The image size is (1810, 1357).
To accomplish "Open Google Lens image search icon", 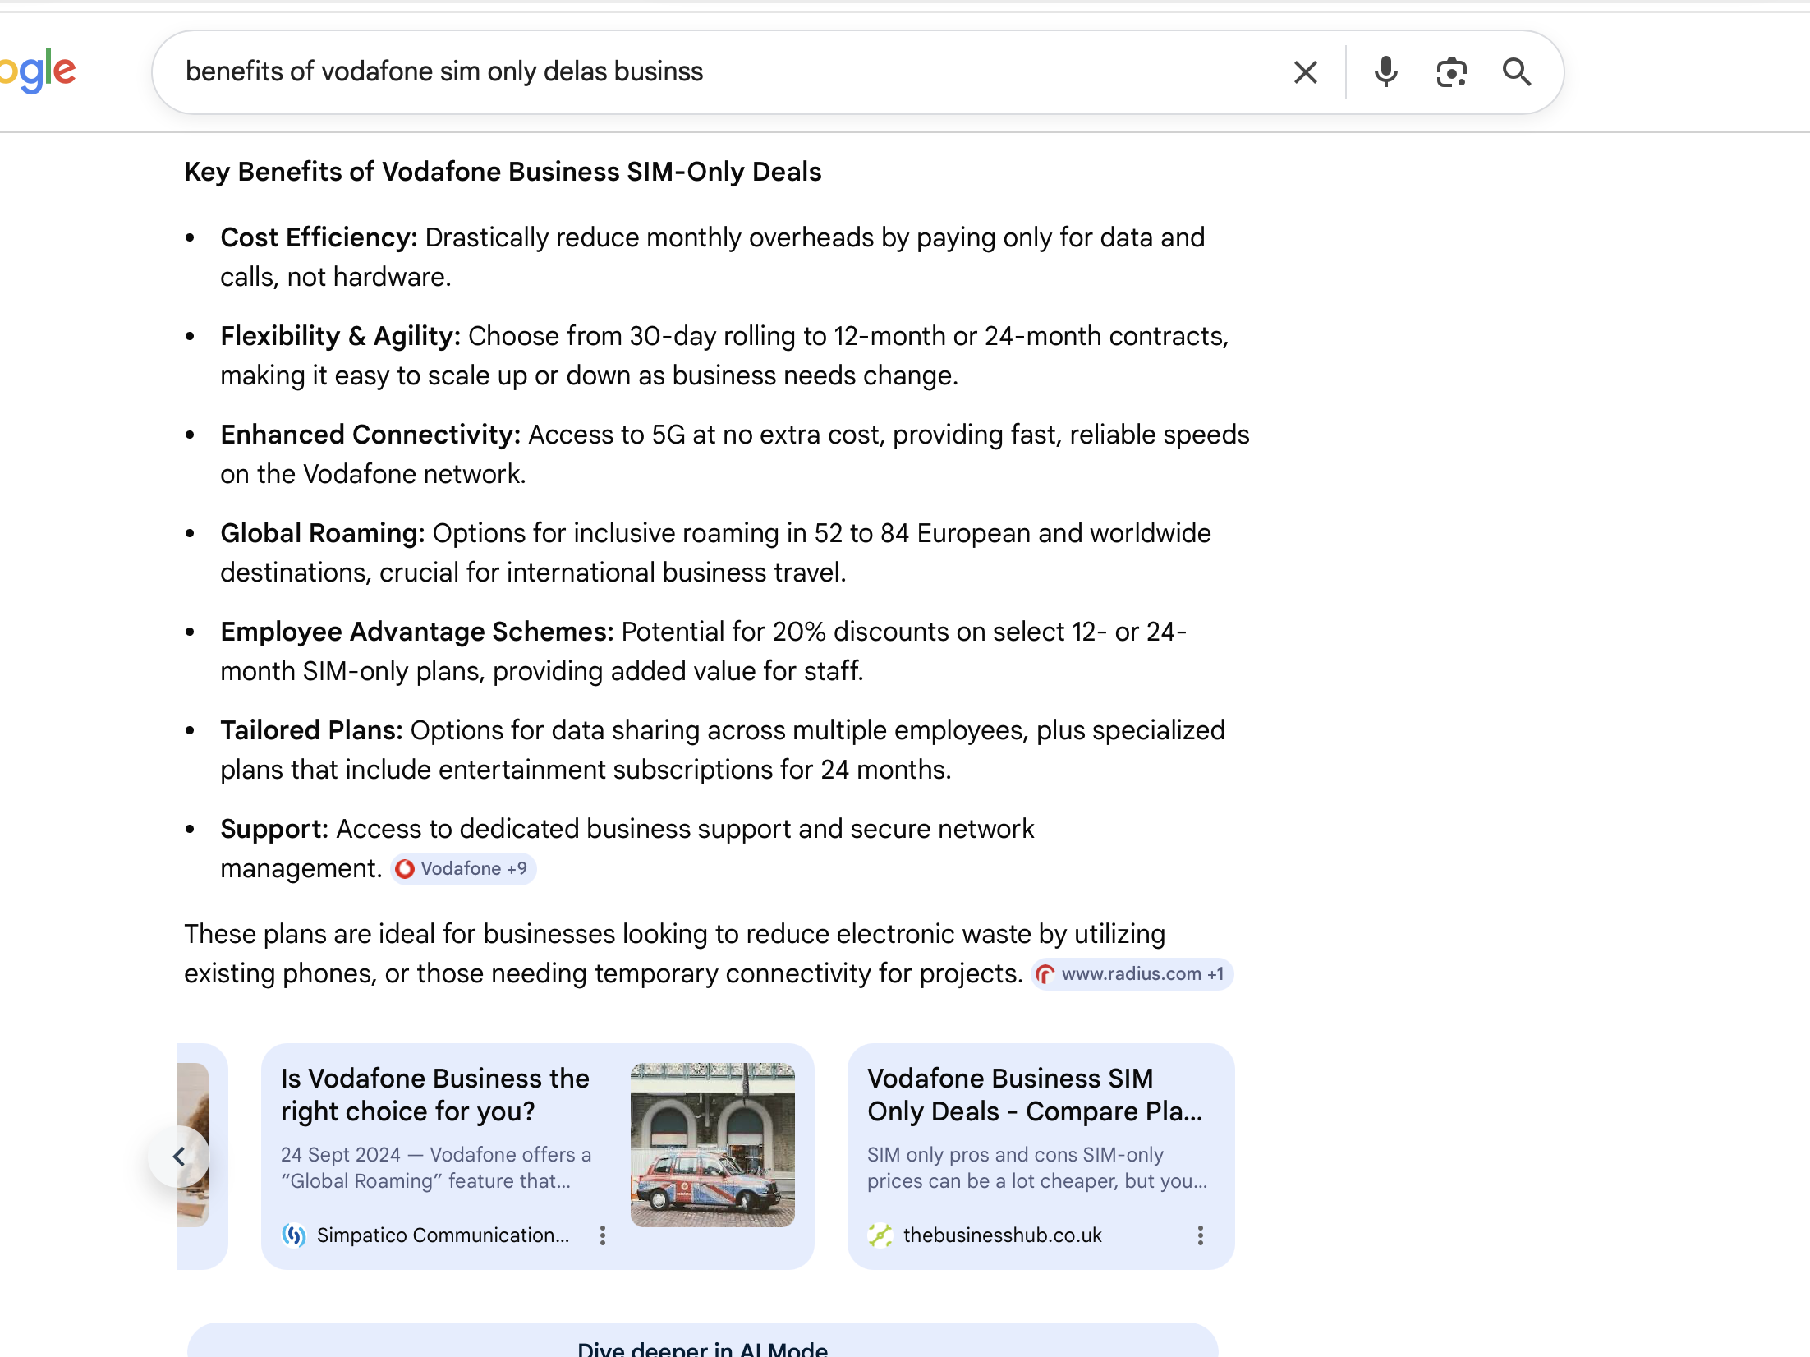I will 1451,72.
